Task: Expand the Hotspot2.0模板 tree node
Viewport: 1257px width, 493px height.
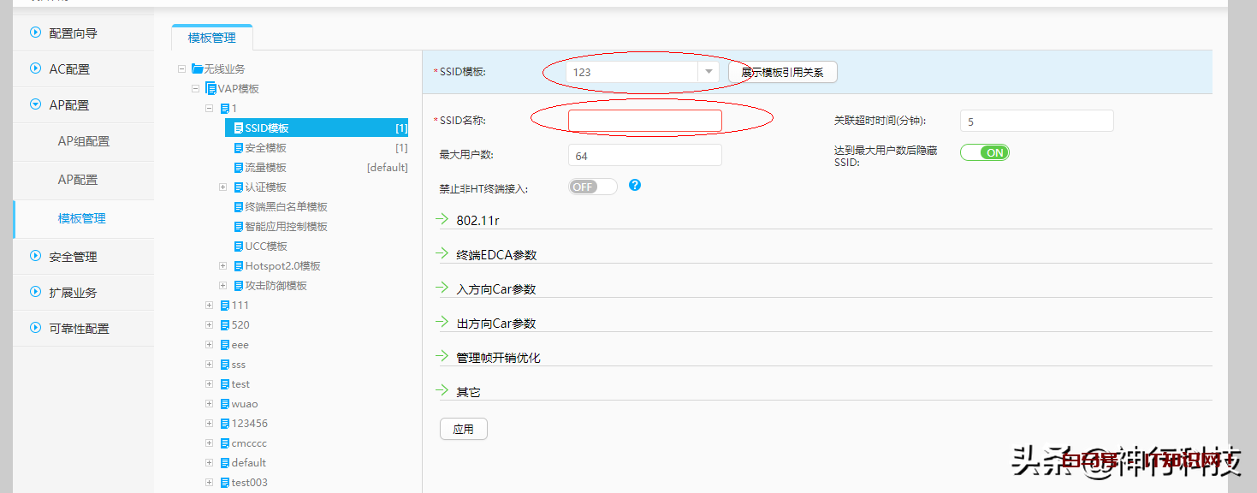Action: [223, 266]
